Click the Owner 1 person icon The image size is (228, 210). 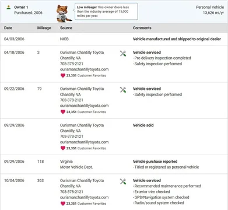pyautogui.click(x=8, y=8)
